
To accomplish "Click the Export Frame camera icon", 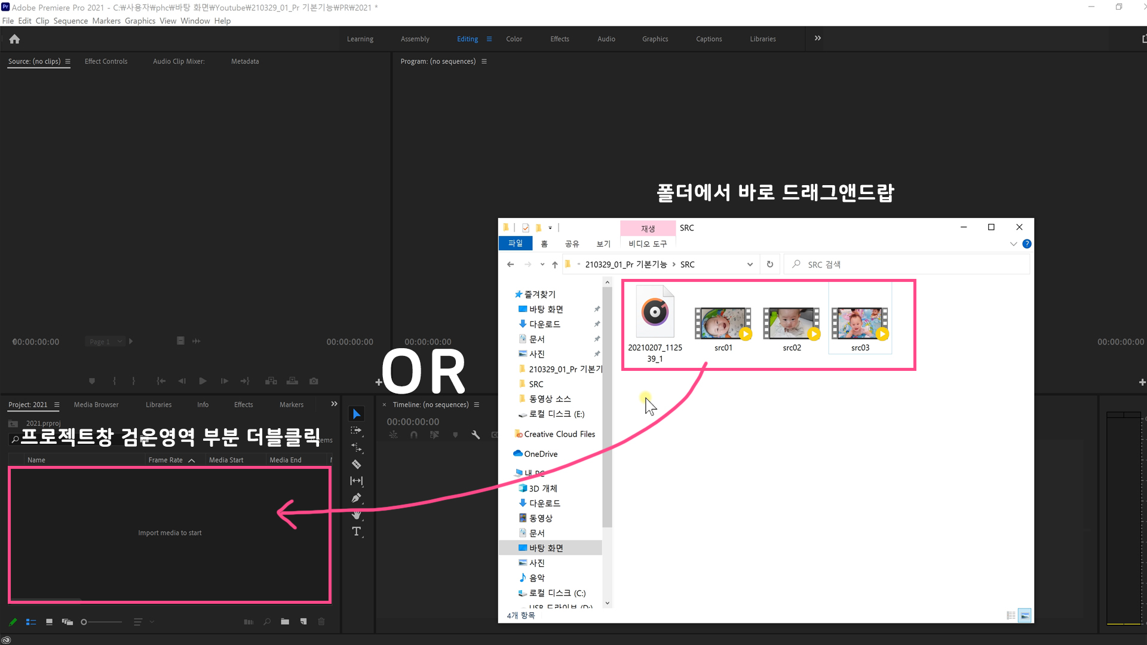I will click(314, 381).
